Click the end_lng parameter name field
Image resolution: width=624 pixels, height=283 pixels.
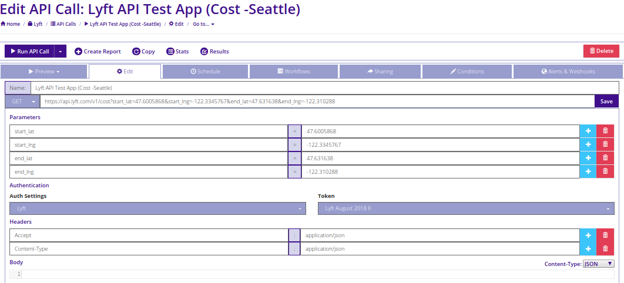click(x=149, y=171)
